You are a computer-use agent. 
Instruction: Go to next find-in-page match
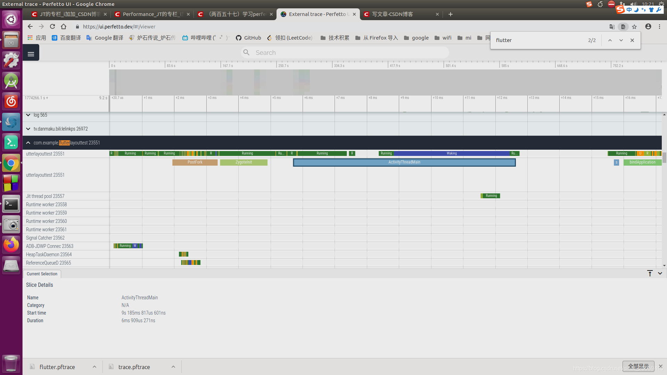click(621, 40)
